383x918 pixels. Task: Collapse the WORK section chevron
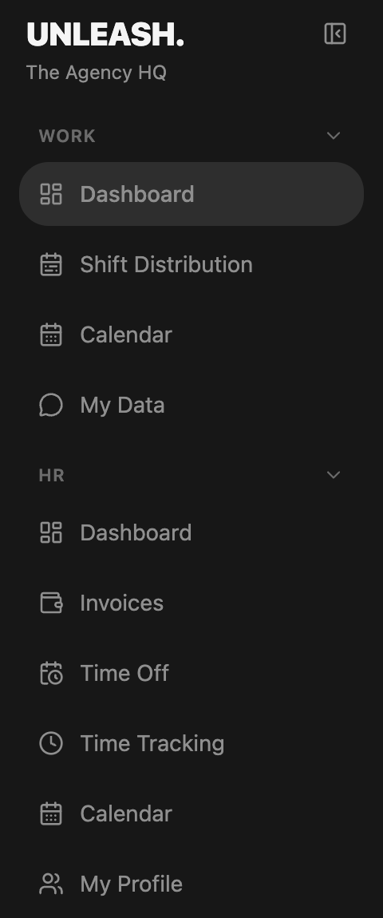(x=334, y=135)
